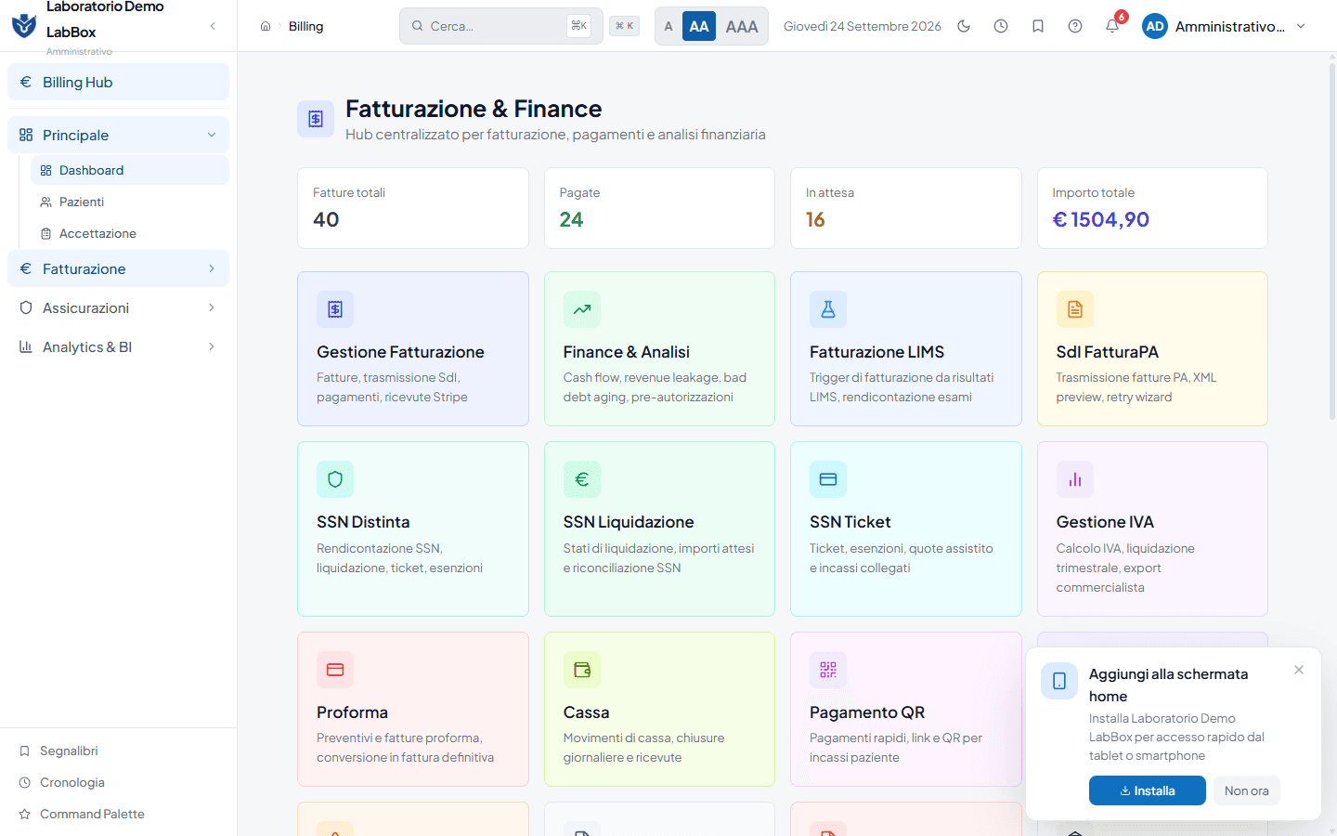
Task: Open Pazienti in sidebar
Action: coord(130,202)
